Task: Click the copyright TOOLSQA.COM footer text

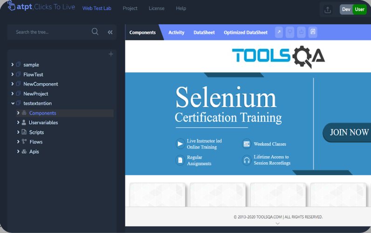Action: [278, 217]
